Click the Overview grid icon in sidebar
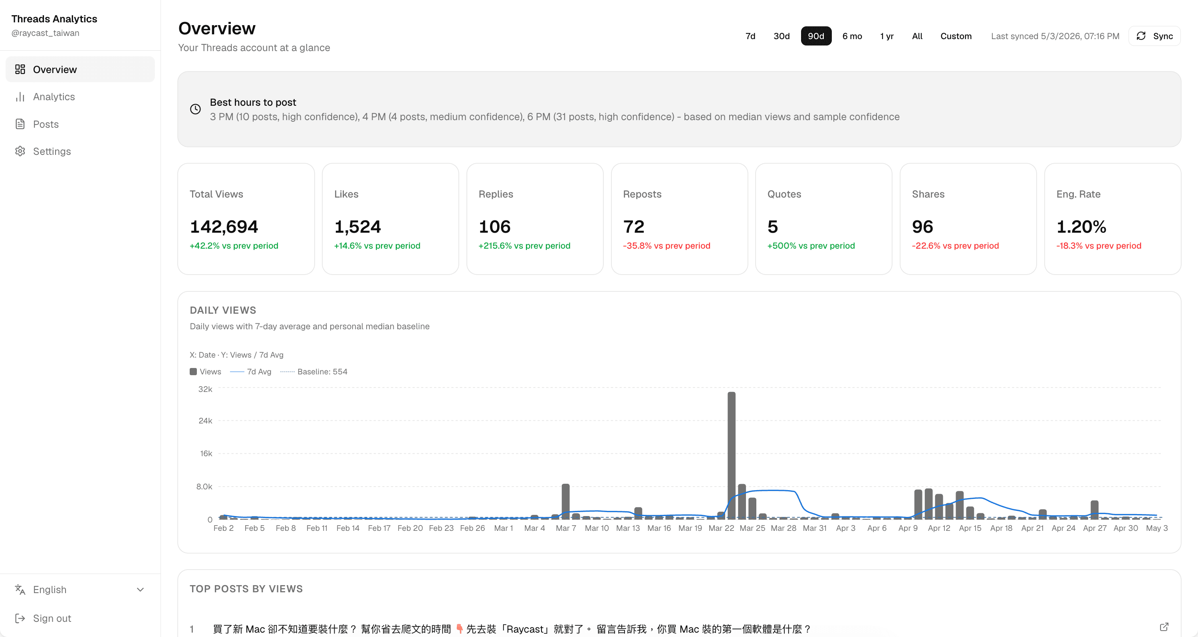Image resolution: width=1198 pixels, height=637 pixels. coord(20,69)
